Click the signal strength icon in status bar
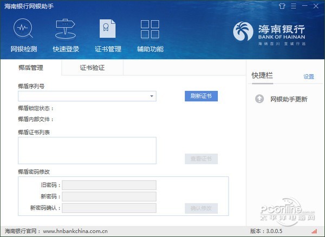Screen dimensions: 325x237 coord(314,231)
